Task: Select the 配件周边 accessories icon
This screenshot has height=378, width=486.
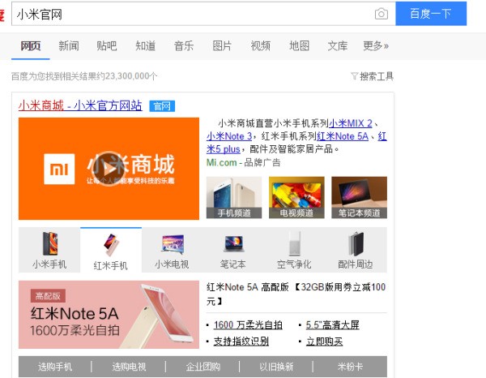Action: (356, 250)
